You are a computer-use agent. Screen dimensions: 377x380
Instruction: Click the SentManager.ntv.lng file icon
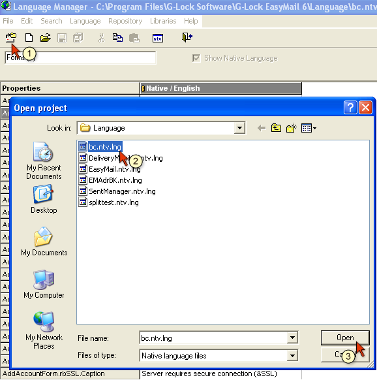(x=83, y=191)
